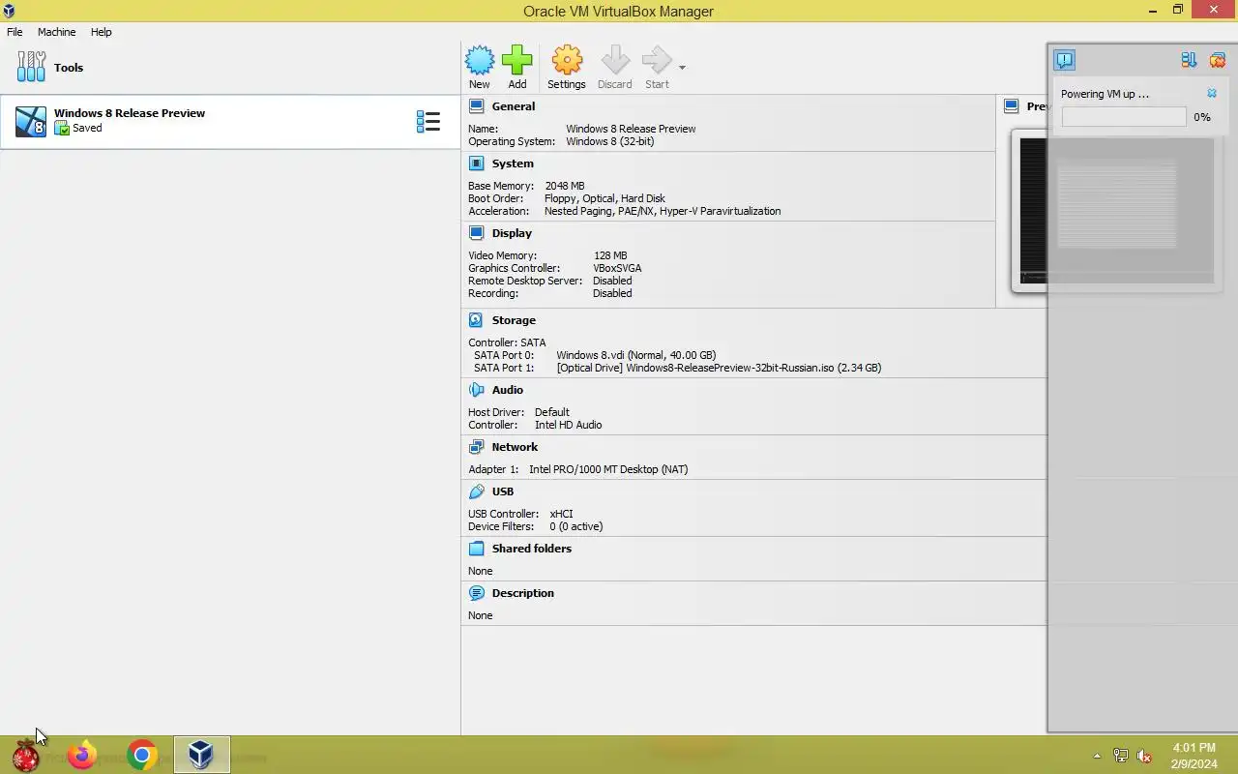This screenshot has height=774, width=1238.
Task: Click the network tray icon
Action: pos(1120,756)
